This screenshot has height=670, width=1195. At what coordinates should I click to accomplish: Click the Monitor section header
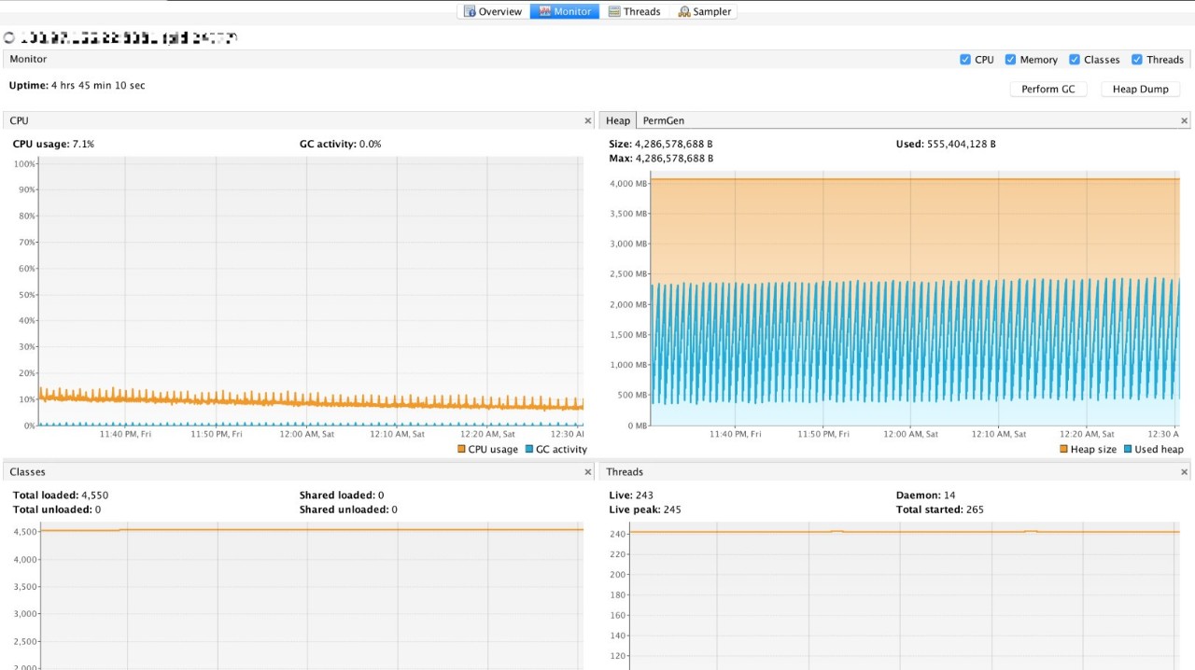click(x=28, y=59)
